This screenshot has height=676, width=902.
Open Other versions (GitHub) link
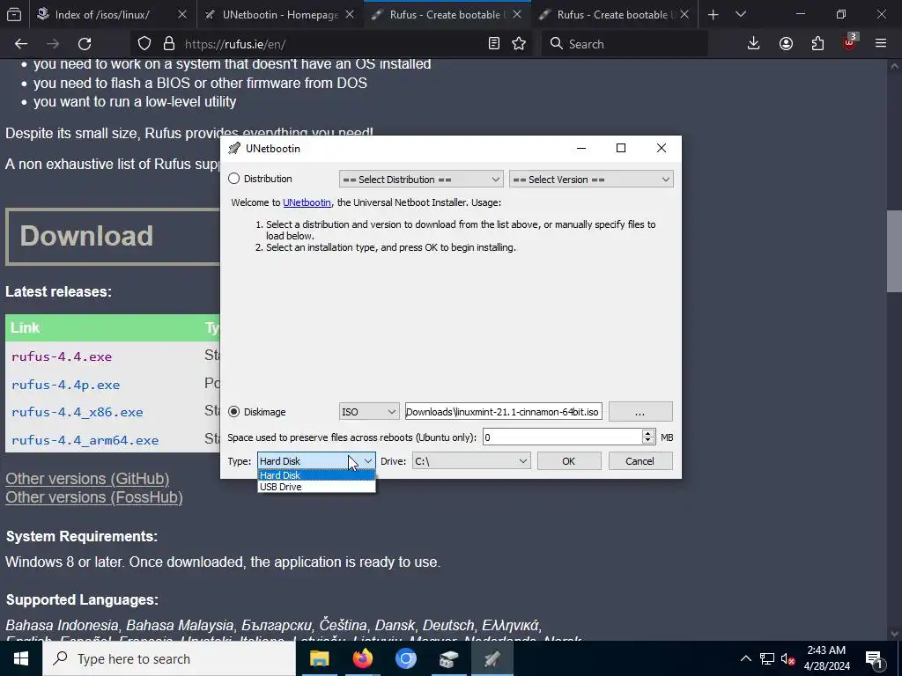click(x=87, y=479)
